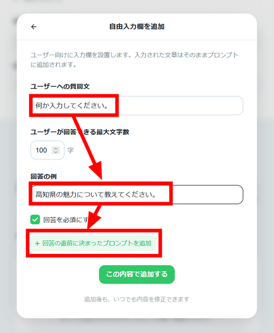Click the 自由入力欄を追加 dialog title
This screenshot has height=333, width=274.
[137, 27]
